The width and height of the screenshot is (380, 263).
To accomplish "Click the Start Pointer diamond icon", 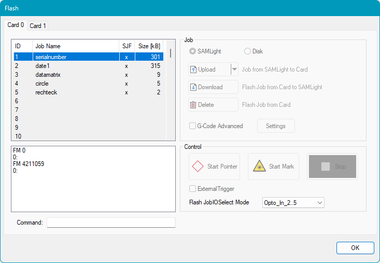I will (198, 167).
